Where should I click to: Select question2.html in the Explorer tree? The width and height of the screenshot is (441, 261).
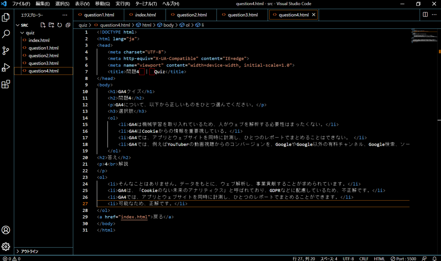coord(44,56)
